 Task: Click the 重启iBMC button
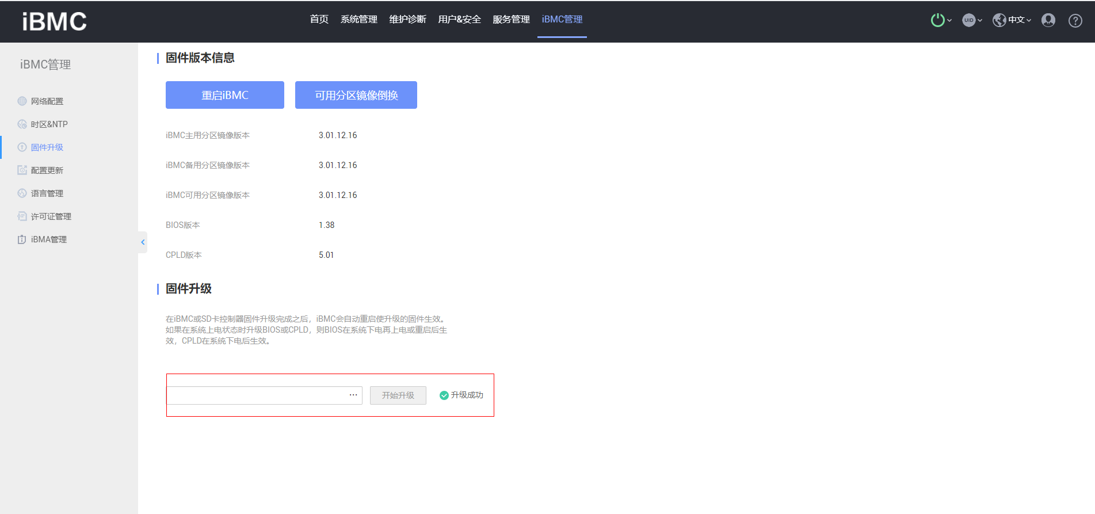tap(225, 95)
